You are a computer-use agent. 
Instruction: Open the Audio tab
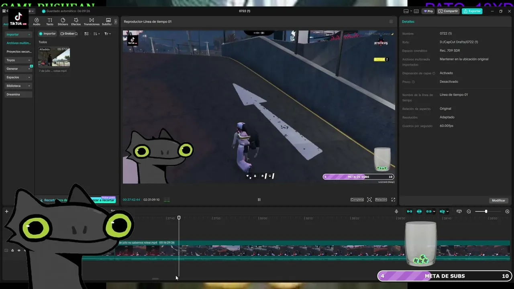pos(37,22)
